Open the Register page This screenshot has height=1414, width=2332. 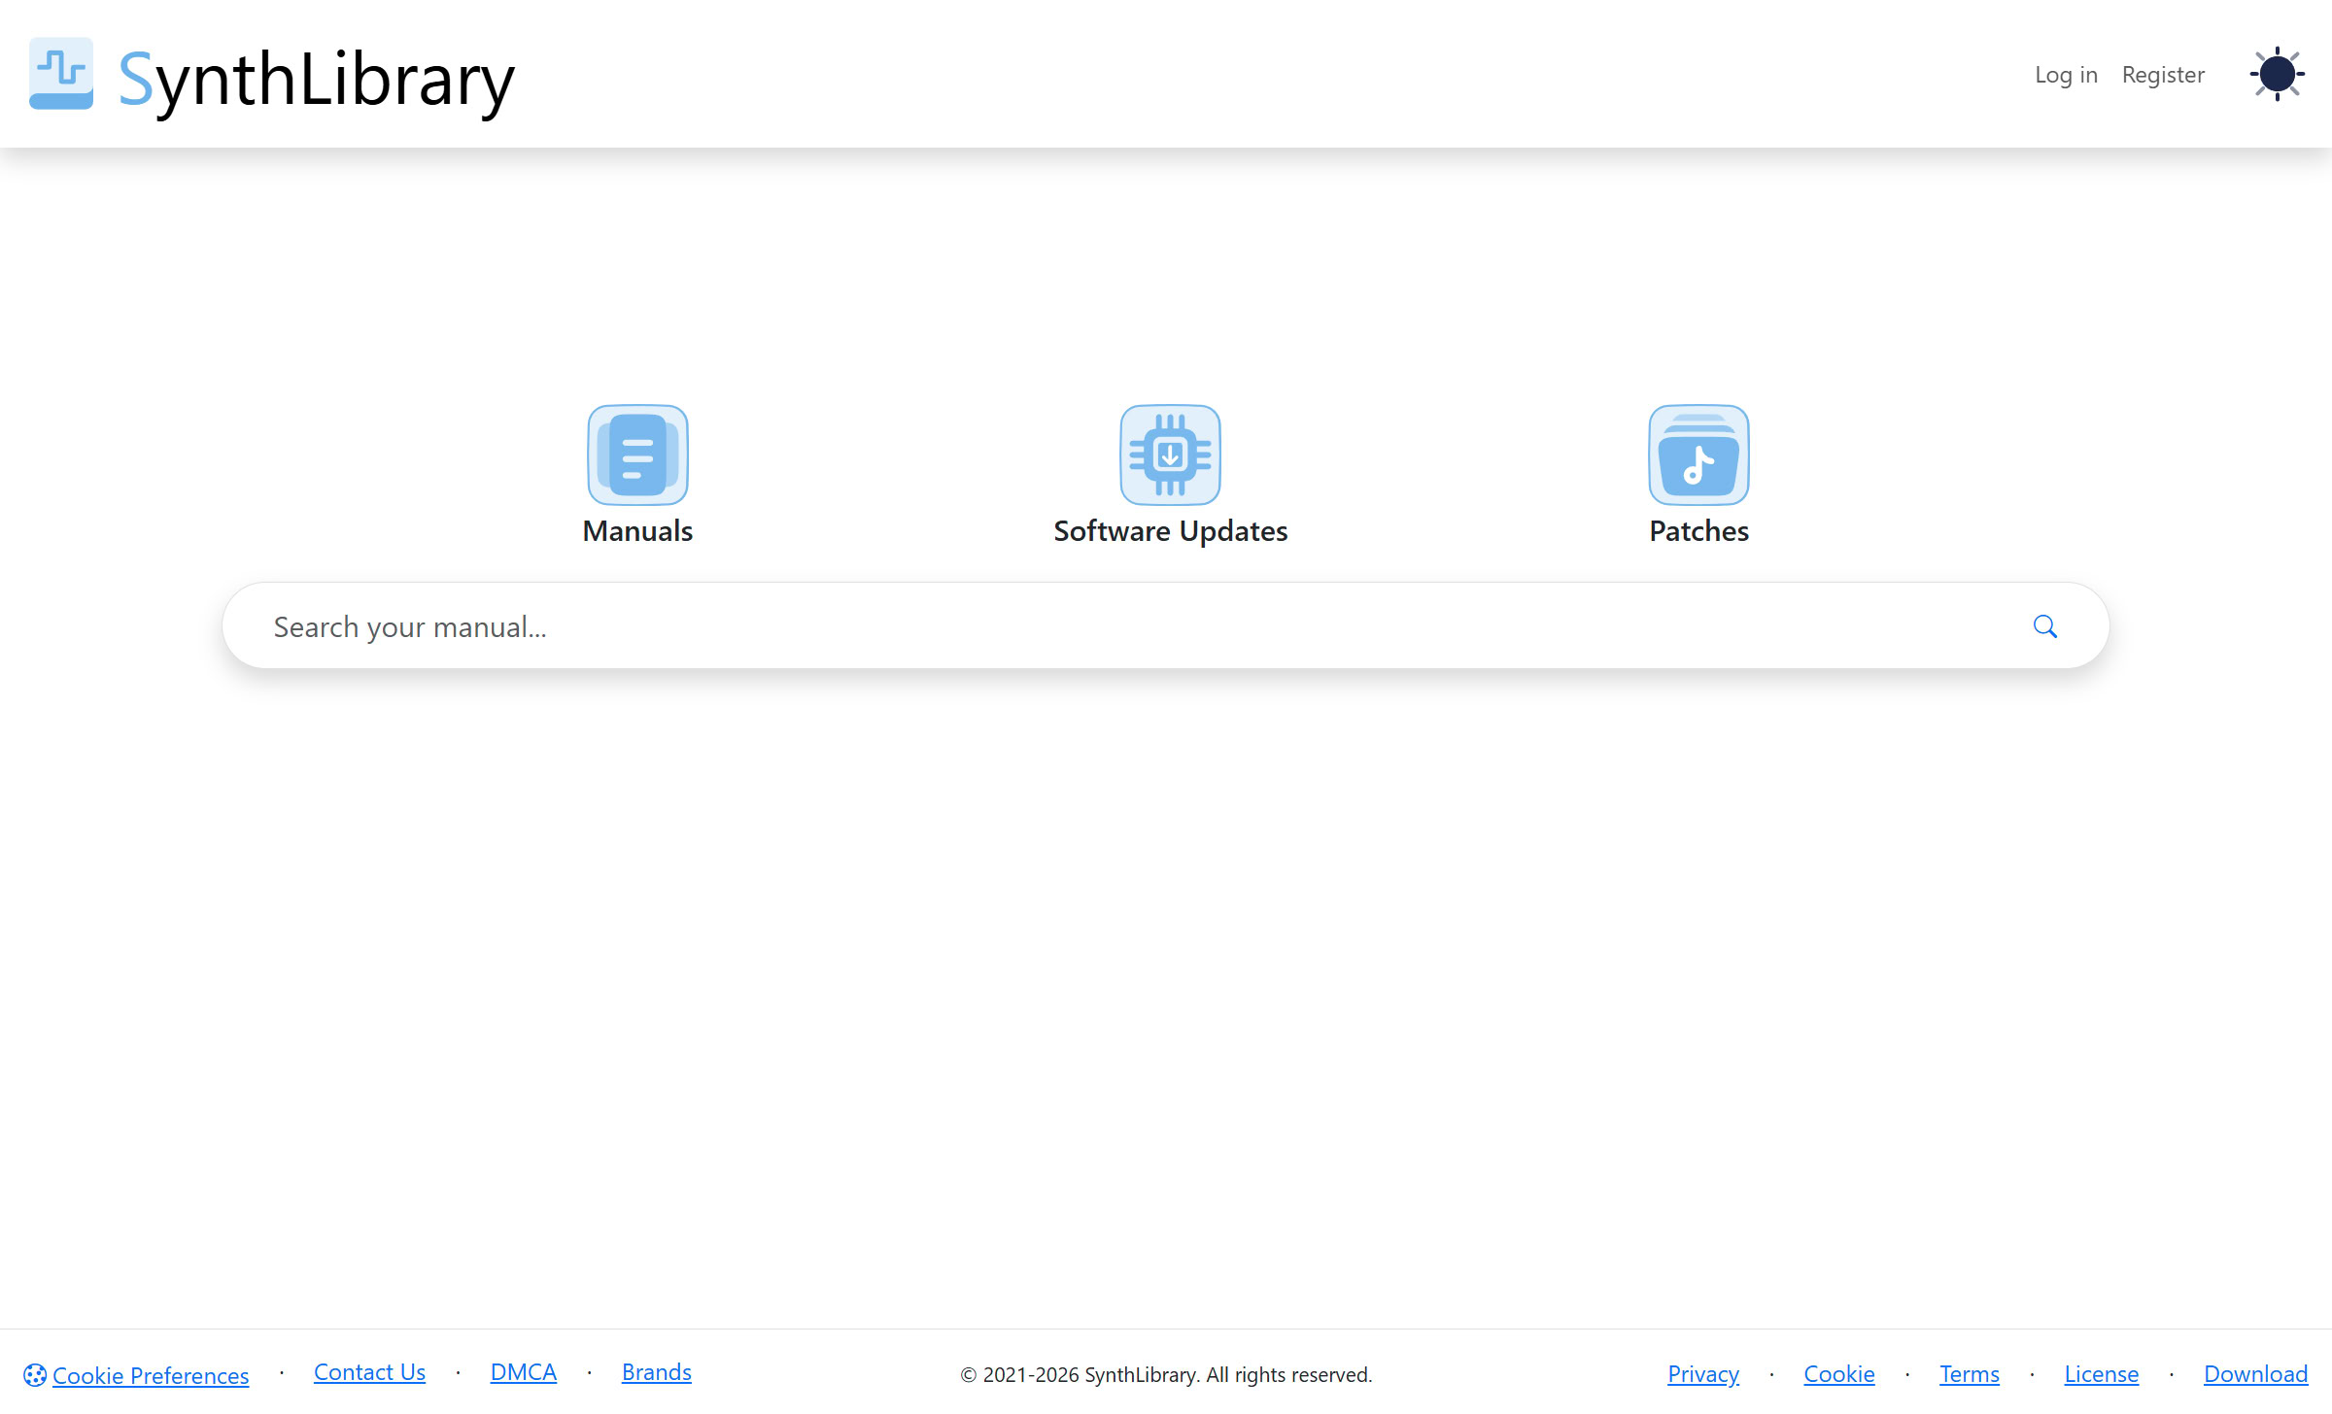coord(2163,75)
